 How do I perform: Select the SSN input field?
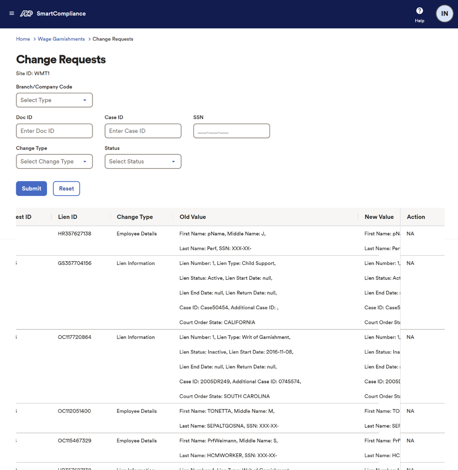231,131
